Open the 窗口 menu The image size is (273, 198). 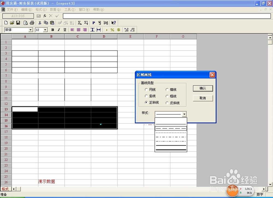pos(84,10)
